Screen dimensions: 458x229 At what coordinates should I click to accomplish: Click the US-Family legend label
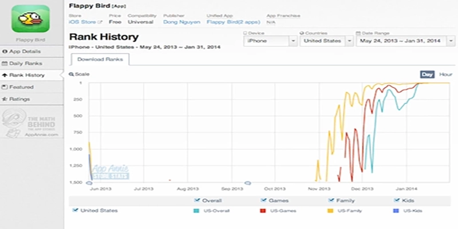click(x=350, y=211)
